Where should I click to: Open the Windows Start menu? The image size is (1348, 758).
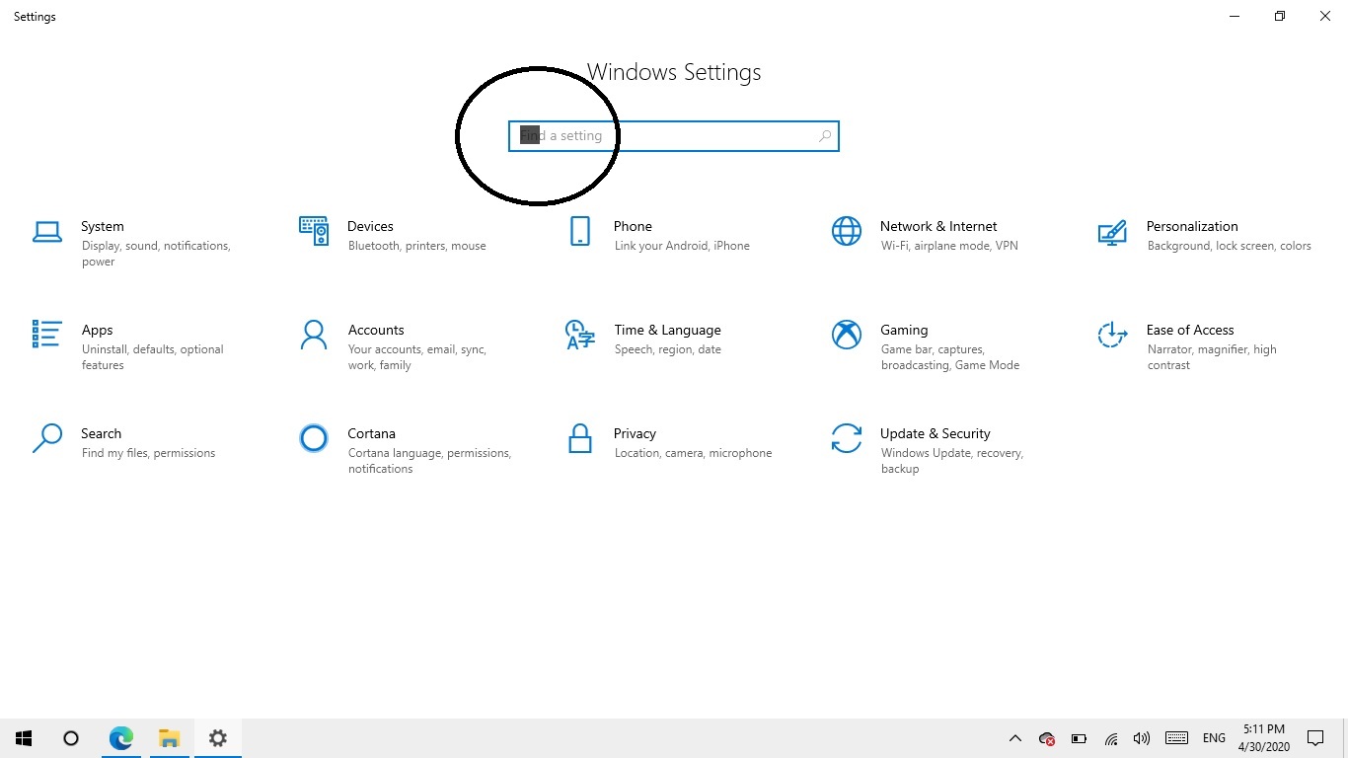click(24, 738)
